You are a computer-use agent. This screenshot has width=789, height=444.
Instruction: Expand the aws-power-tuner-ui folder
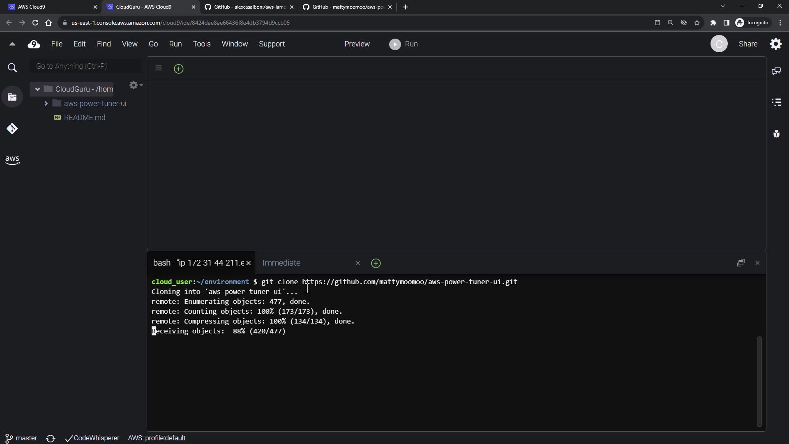point(46,104)
